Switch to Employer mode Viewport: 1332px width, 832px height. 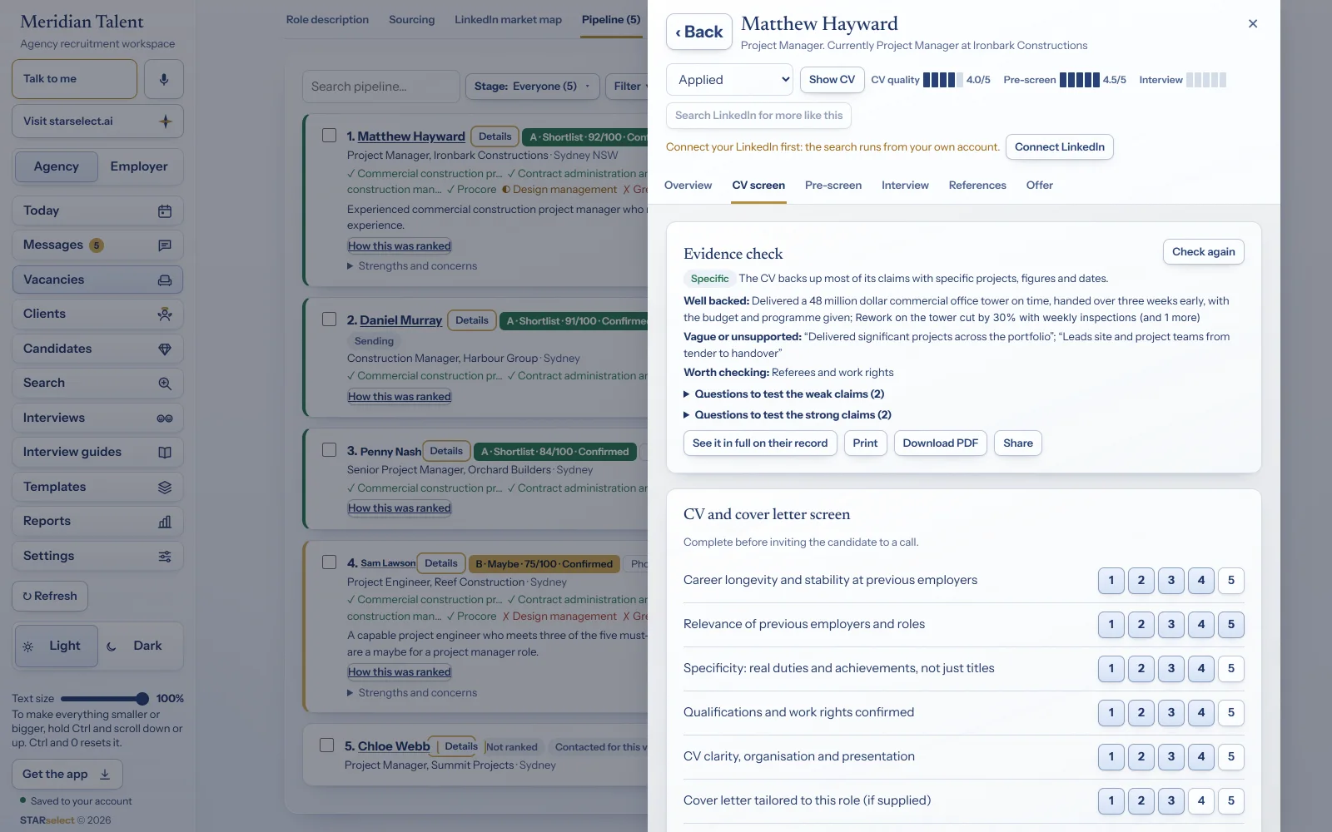pos(139,166)
